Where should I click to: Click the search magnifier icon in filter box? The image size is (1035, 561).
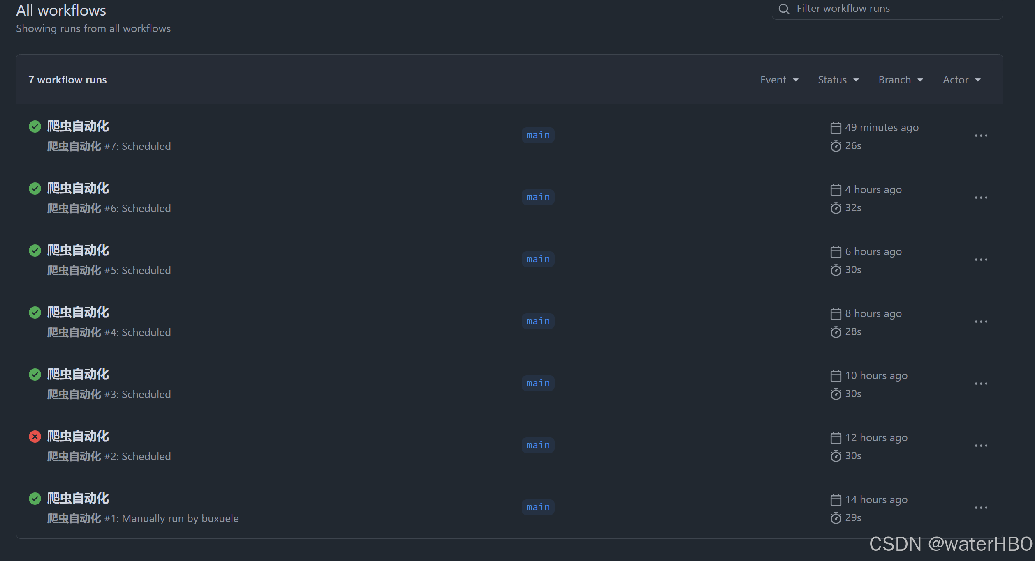pyautogui.click(x=784, y=9)
